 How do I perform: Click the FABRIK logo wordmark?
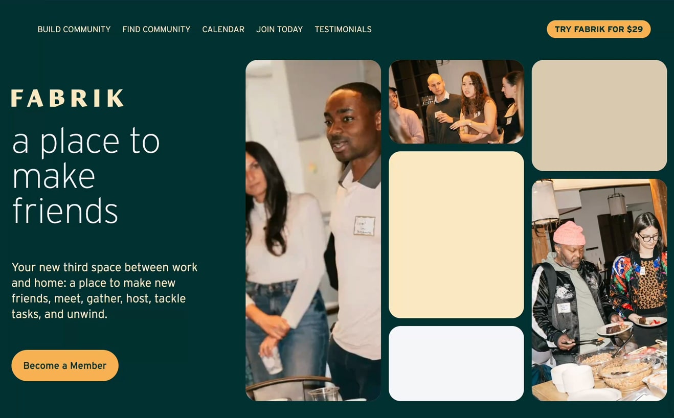pyautogui.click(x=68, y=98)
